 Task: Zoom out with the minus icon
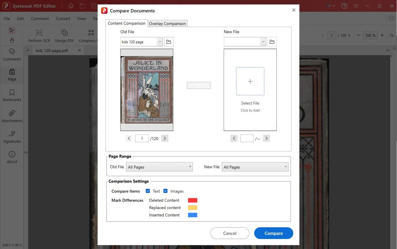[358, 35]
